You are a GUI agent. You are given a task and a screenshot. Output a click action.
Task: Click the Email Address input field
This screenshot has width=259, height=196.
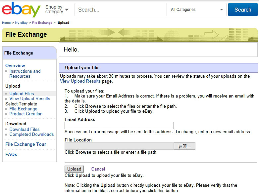pyautogui.click(x=119, y=126)
